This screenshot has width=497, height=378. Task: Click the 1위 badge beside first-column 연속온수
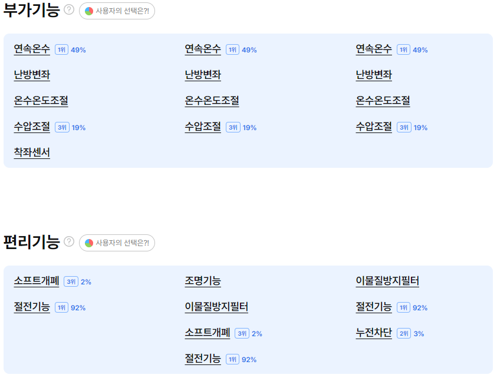click(61, 49)
